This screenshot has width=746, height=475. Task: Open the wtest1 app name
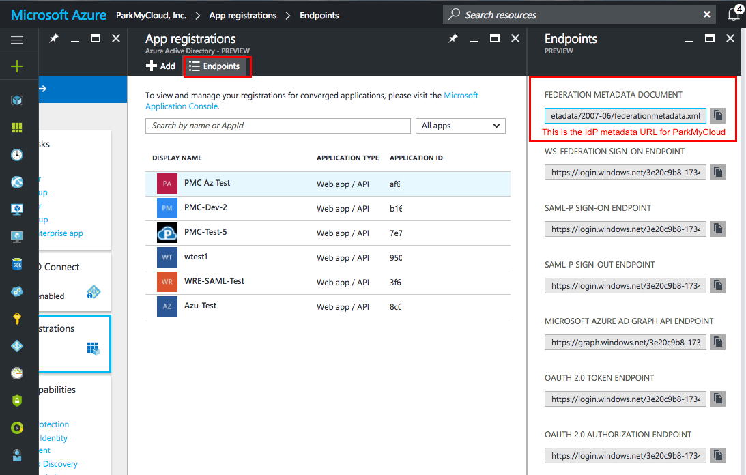(x=196, y=257)
